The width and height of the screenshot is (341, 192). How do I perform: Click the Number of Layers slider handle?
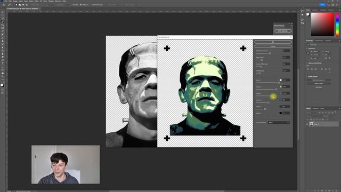coord(270,53)
